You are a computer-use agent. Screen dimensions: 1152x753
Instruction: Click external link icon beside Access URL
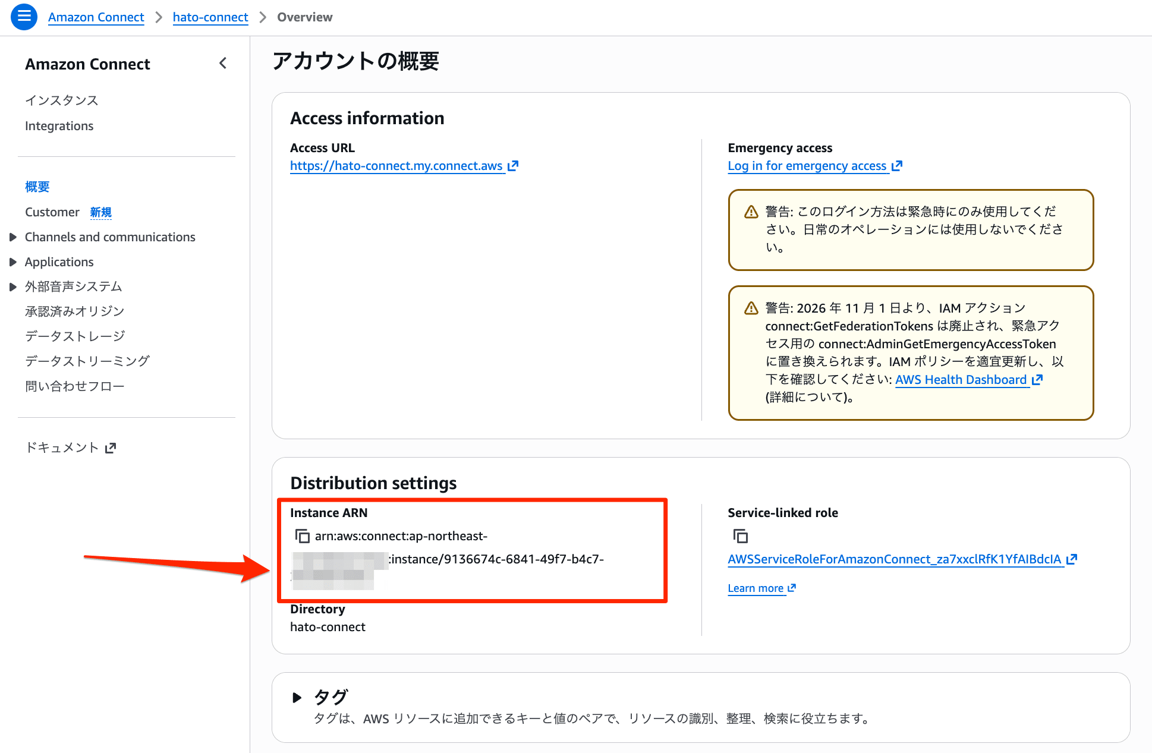click(513, 166)
